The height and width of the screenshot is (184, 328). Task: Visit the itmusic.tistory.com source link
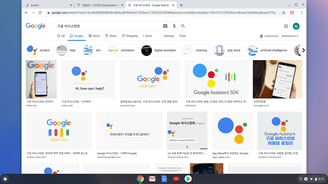click(x=178, y=157)
